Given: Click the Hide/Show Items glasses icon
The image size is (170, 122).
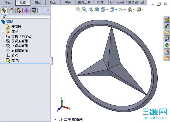Looking at the screenshot, I should tap(121, 10).
